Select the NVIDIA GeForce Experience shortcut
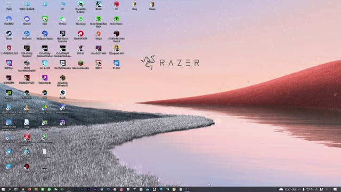 [9, 95]
